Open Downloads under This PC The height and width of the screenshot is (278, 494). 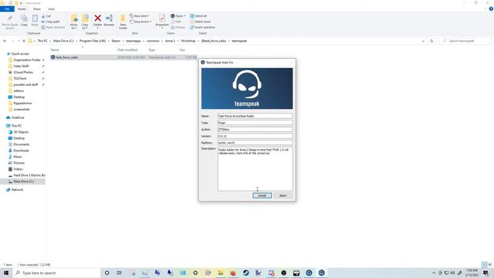[21, 151]
